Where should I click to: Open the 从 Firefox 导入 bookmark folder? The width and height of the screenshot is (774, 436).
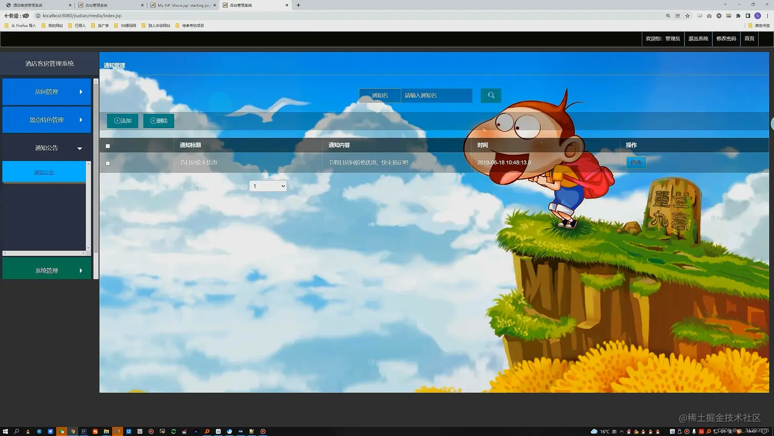[x=20, y=26]
